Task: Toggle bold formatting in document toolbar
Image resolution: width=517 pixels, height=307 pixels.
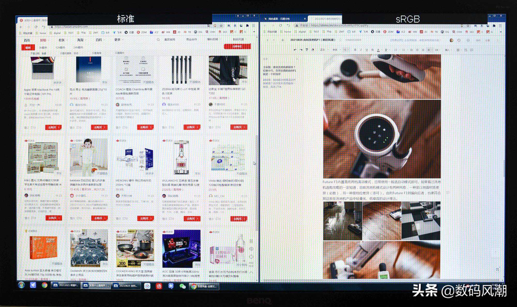Action: tap(355, 50)
